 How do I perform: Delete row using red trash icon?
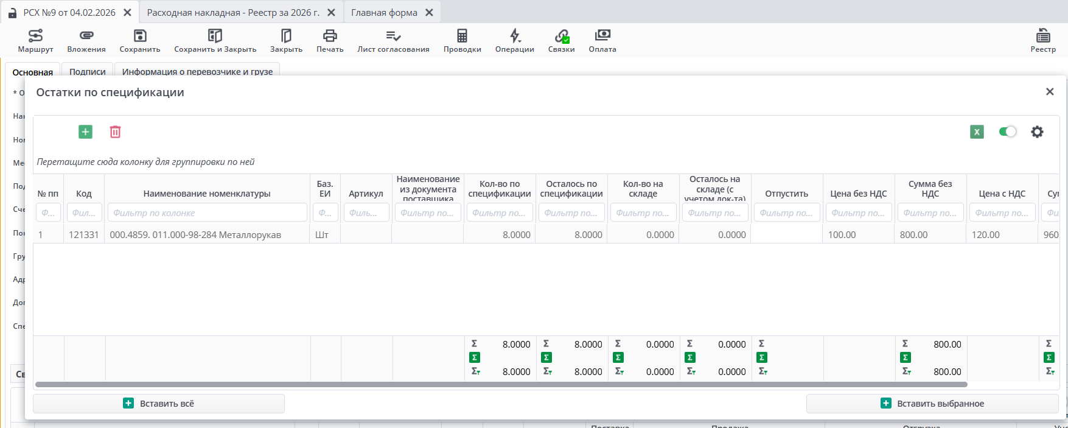[x=115, y=132]
